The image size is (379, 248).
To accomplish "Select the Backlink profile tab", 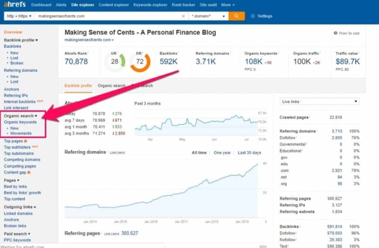I will 78,86.
